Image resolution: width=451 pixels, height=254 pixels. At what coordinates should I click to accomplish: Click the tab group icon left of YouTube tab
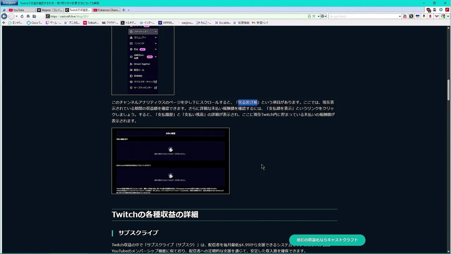(4, 10)
